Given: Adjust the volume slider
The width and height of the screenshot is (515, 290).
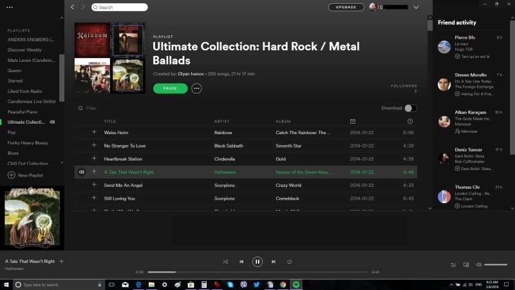Looking at the screenshot, I should point(496,265).
